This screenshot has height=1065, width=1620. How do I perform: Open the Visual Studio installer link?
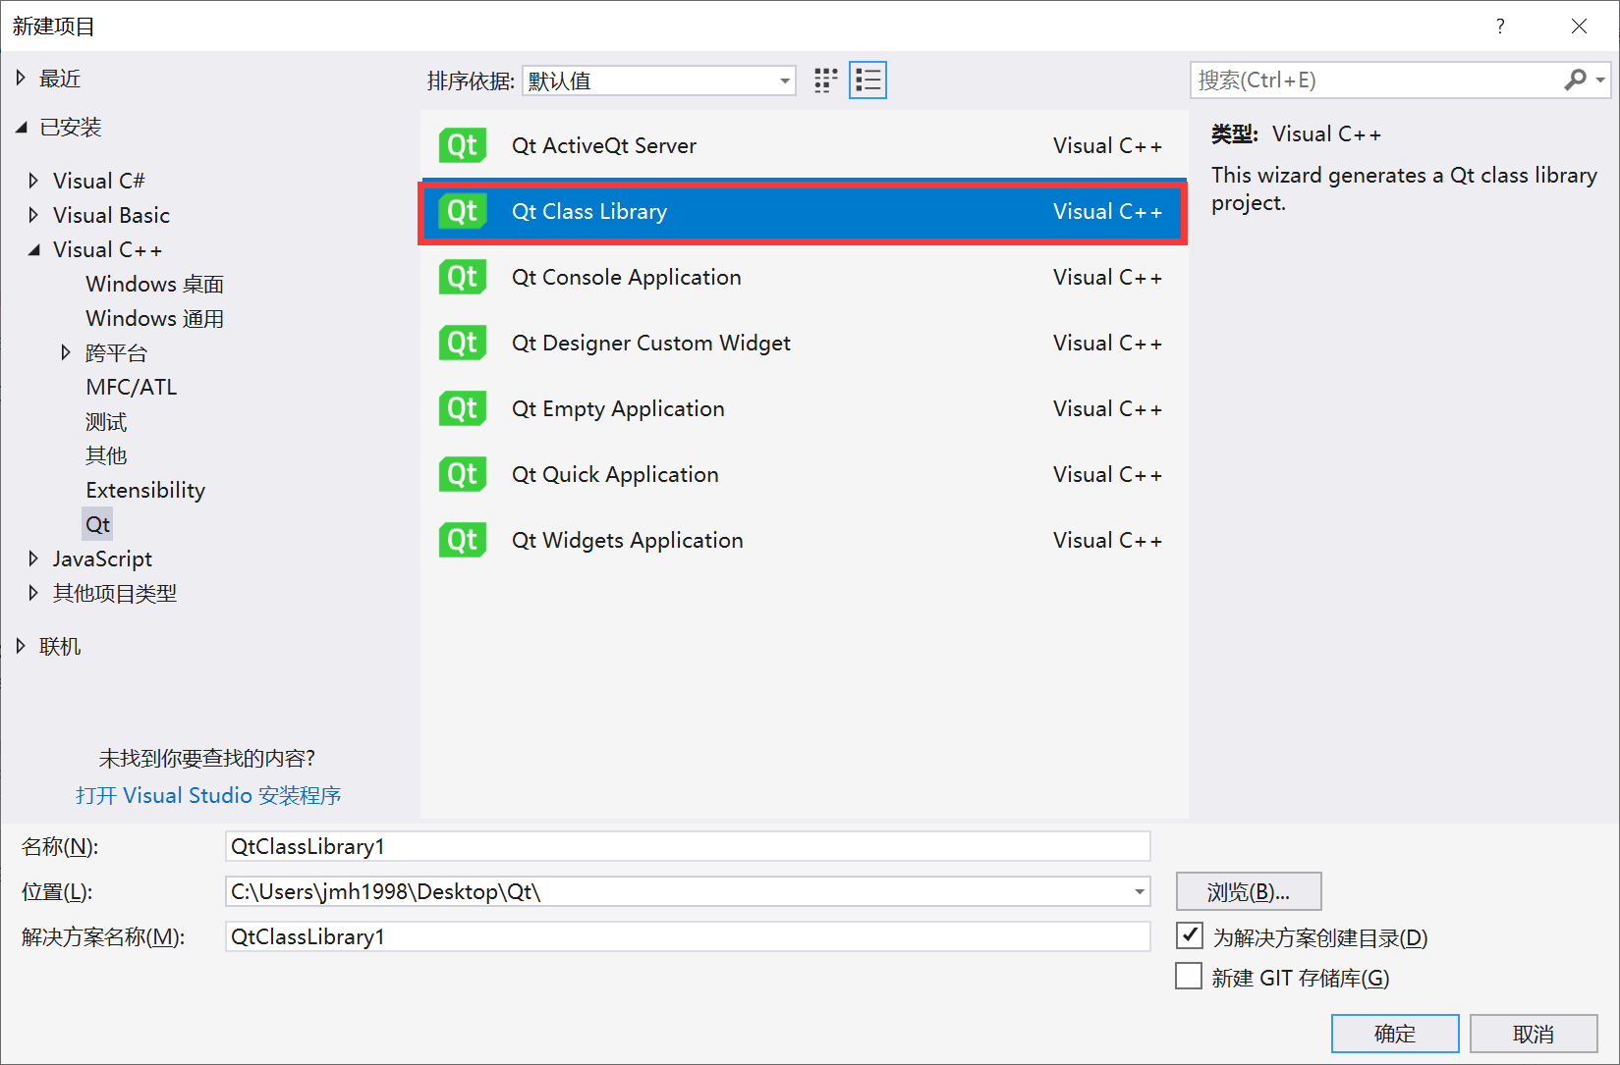coord(208,795)
